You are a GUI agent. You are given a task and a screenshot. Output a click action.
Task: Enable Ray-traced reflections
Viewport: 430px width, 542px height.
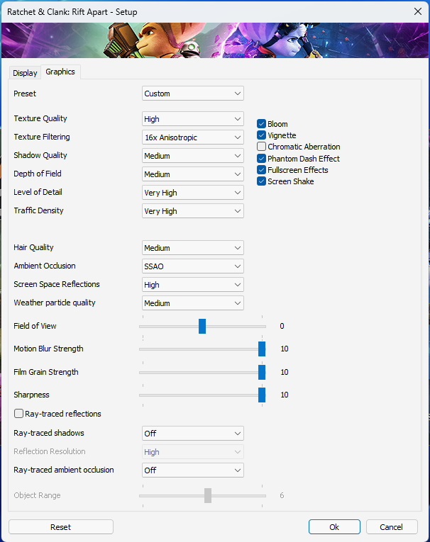tap(18, 414)
